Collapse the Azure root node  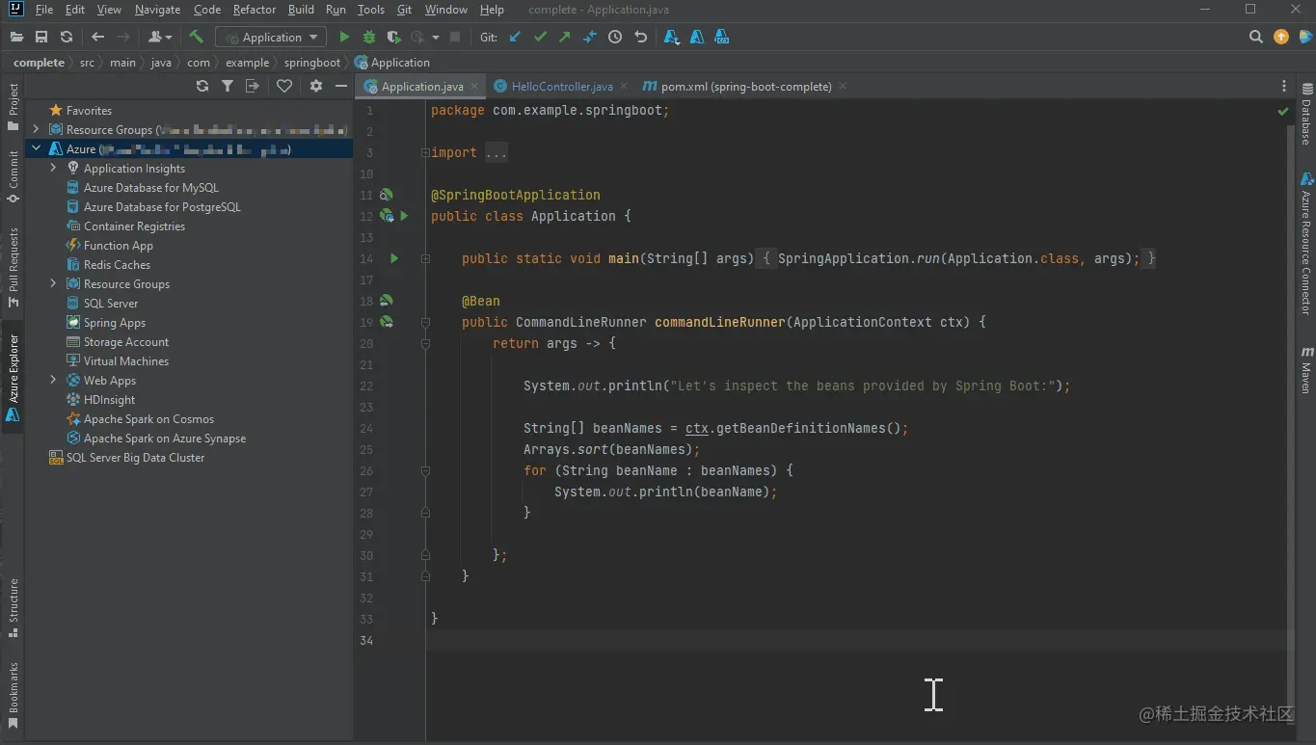click(36, 148)
